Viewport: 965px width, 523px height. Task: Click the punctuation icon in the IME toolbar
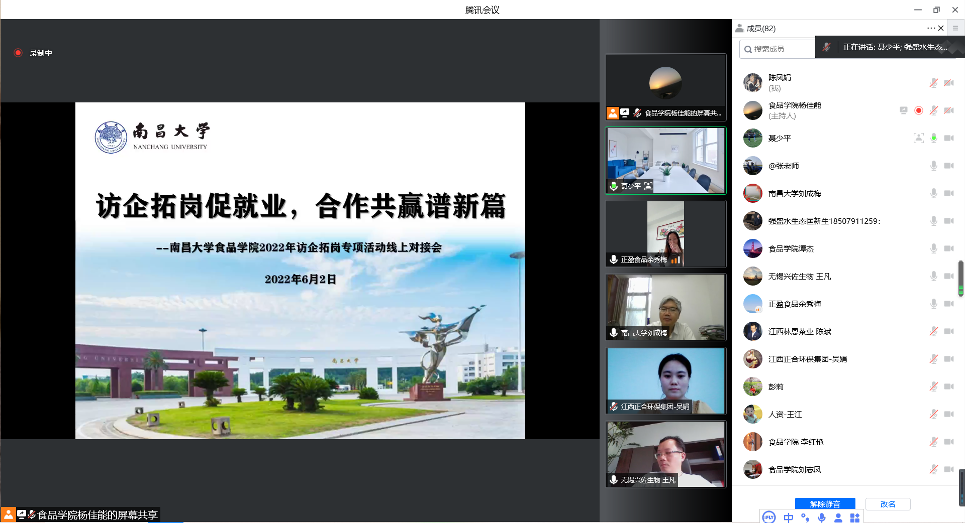[x=806, y=517]
